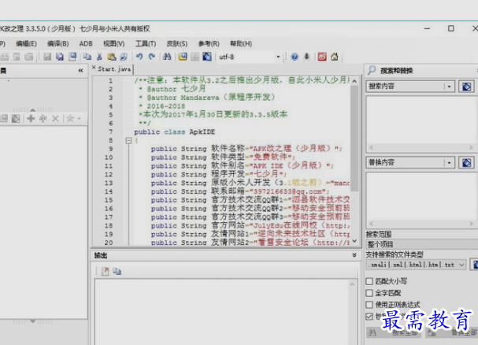Collapse the 输出 panel with double chevron

354,255
